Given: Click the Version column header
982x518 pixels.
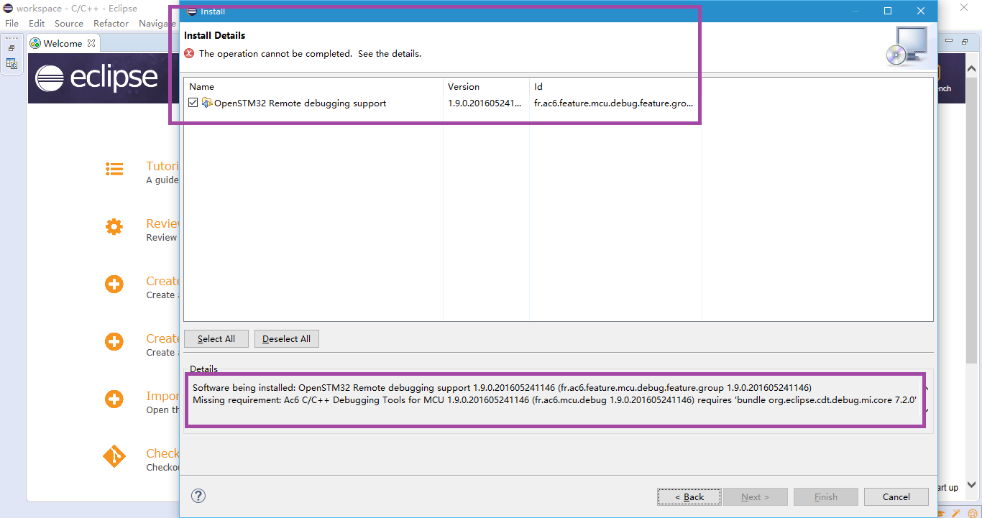Looking at the screenshot, I should point(464,86).
